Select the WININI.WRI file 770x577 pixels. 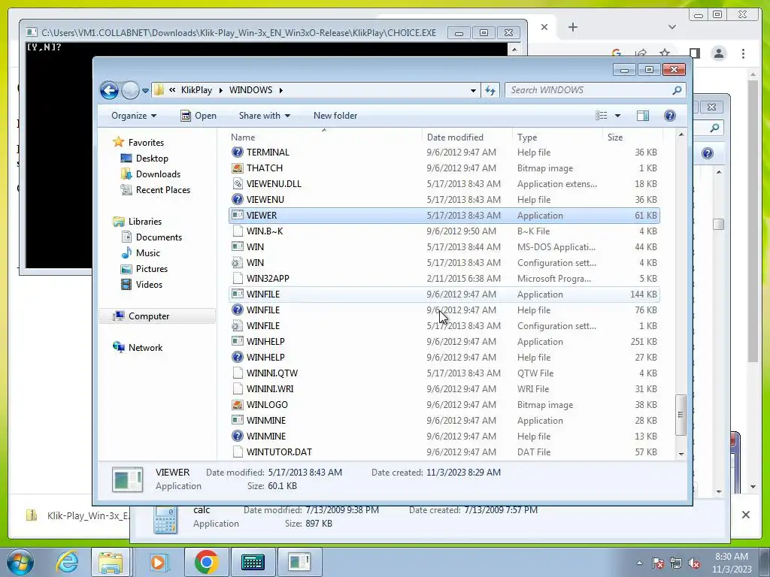pyautogui.click(x=444, y=389)
